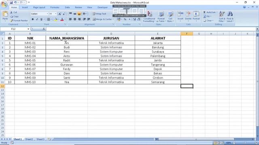The height and width of the screenshot is (145, 259).
Task: Select the Paste clipboard icon
Action: click(5, 14)
